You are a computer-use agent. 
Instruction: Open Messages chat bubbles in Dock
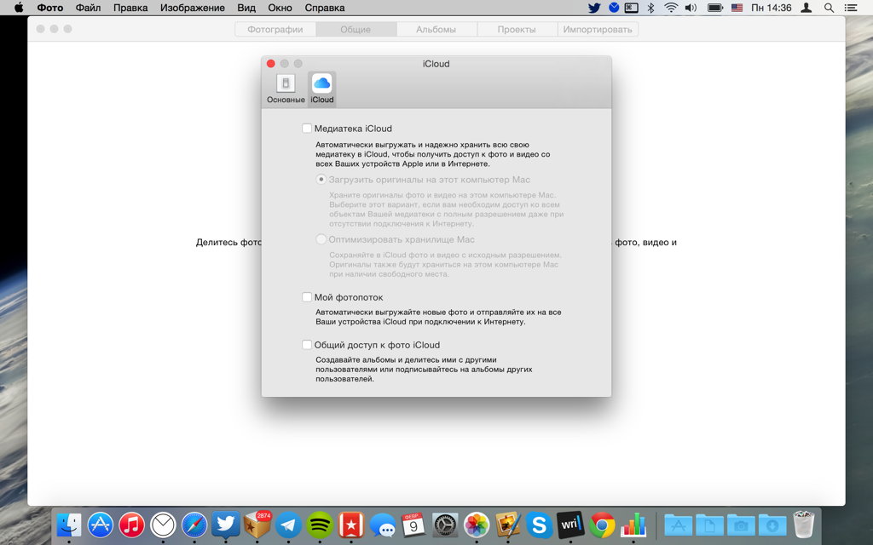coord(383,525)
